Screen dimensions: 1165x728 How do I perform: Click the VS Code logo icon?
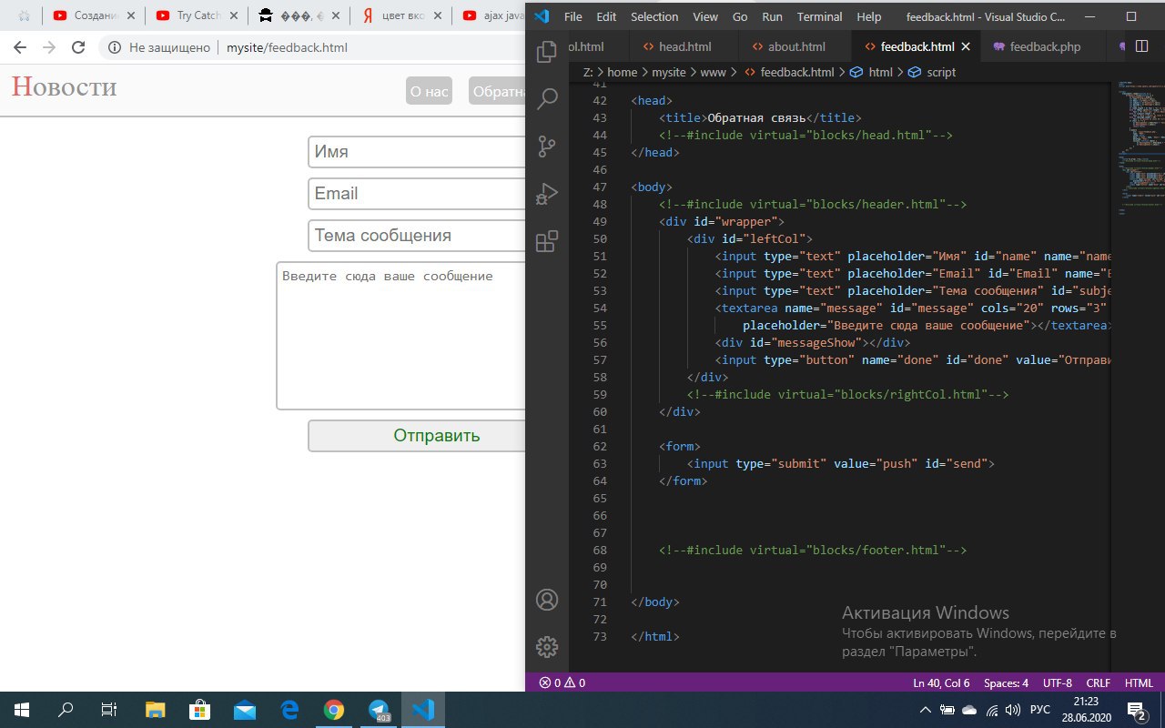coord(542,16)
